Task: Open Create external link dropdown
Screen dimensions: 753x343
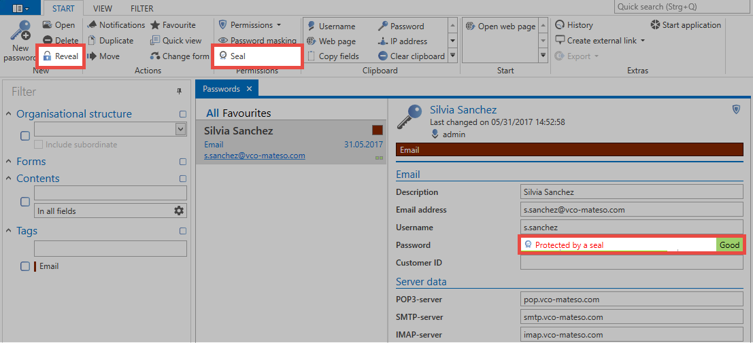Action: (642, 41)
